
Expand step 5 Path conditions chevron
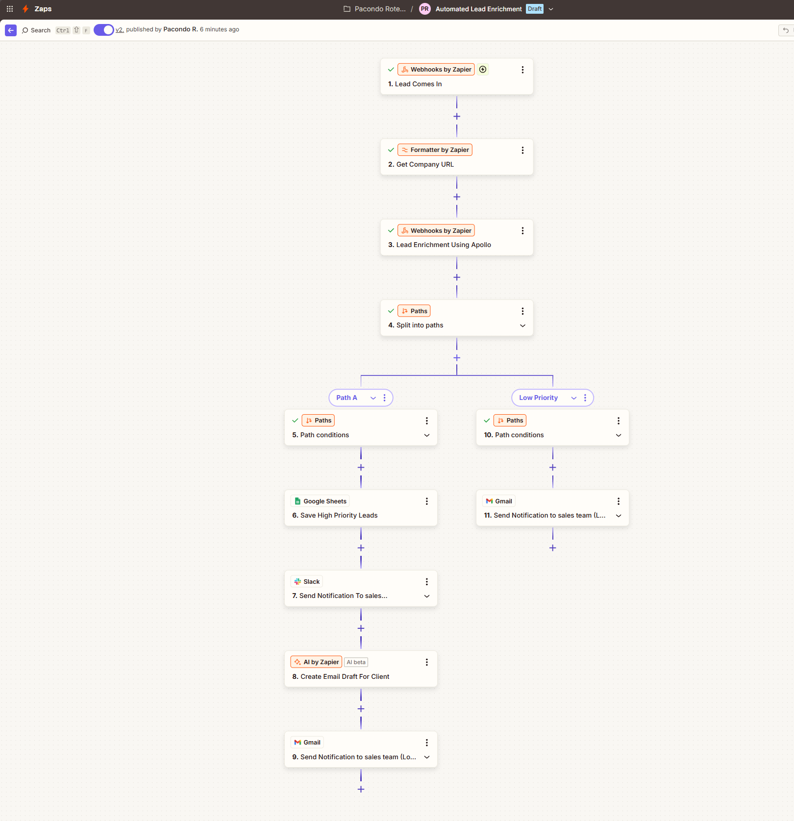pyautogui.click(x=427, y=435)
